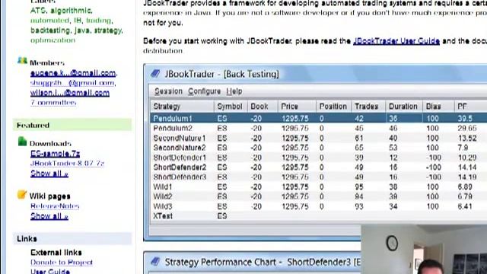Click the yellow Wiki pages note icon

(x=22, y=195)
